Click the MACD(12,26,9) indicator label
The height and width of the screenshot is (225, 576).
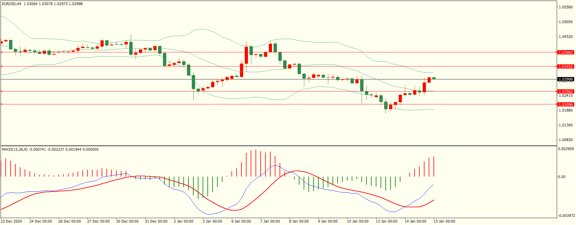click(x=15, y=149)
